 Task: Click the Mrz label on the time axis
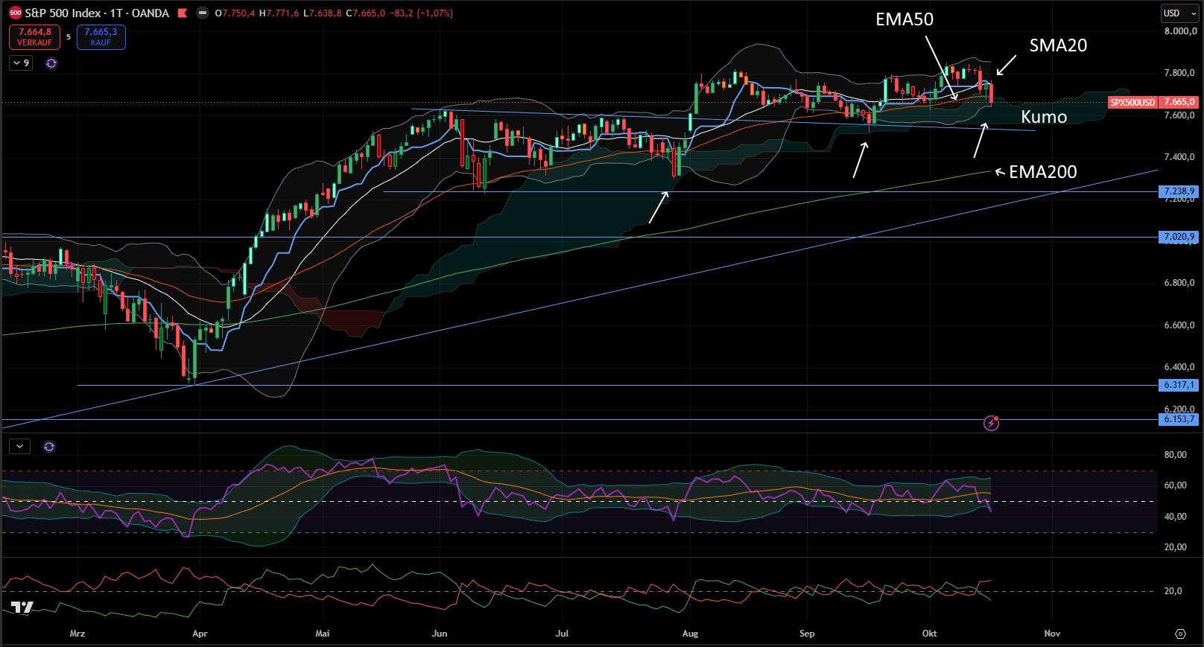pyautogui.click(x=77, y=634)
